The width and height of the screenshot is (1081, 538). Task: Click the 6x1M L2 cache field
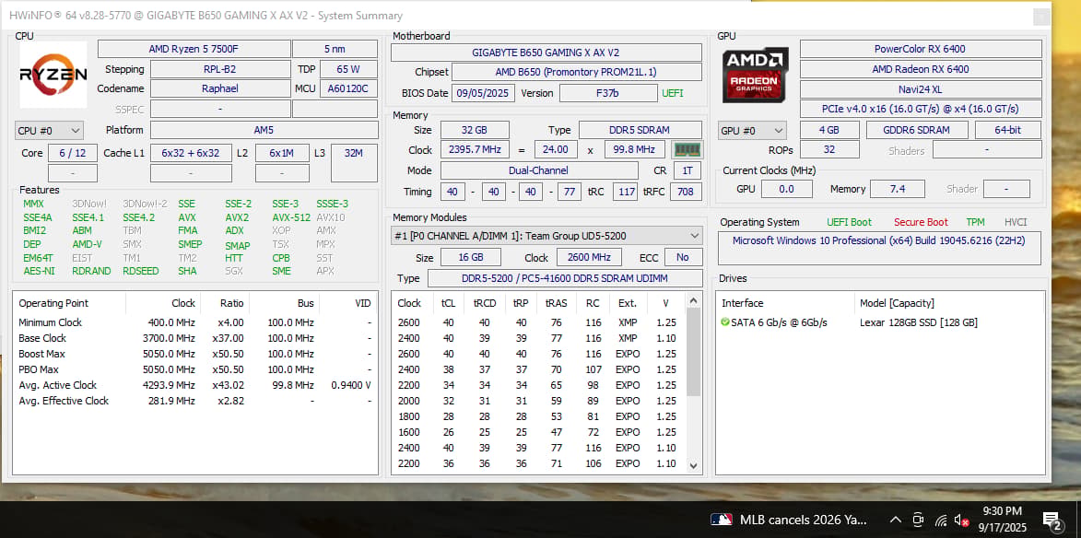click(x=282, y=153)
